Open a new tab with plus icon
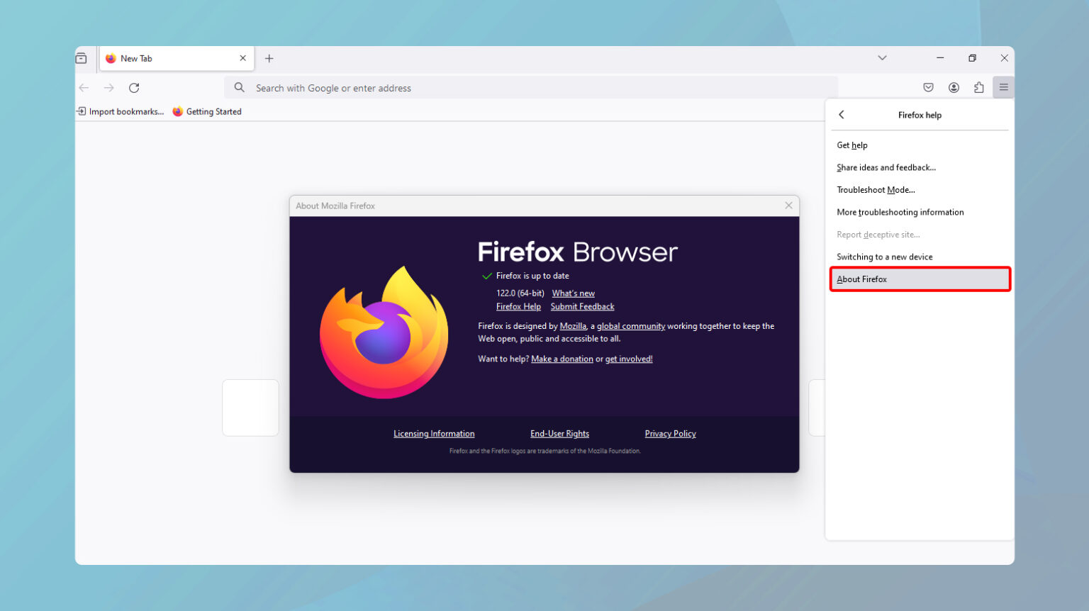This screenshot has height=611, width=1089. (x=269, y=59)
